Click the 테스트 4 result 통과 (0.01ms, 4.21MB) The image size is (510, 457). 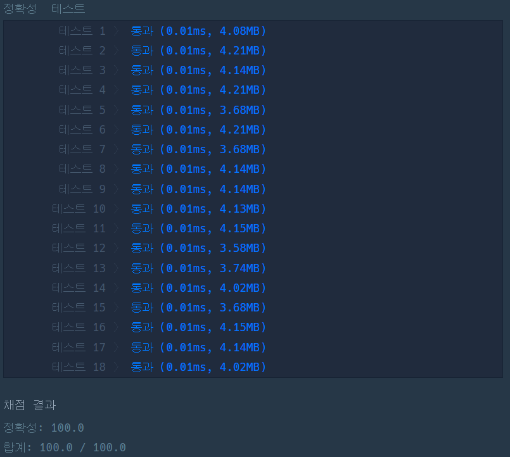(199, 90)
